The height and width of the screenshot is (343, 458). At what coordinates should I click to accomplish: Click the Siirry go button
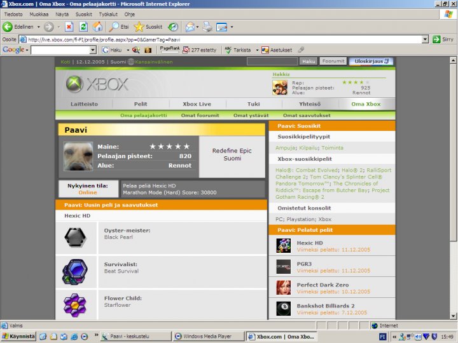pyautogui.click(x=443, y=39)
